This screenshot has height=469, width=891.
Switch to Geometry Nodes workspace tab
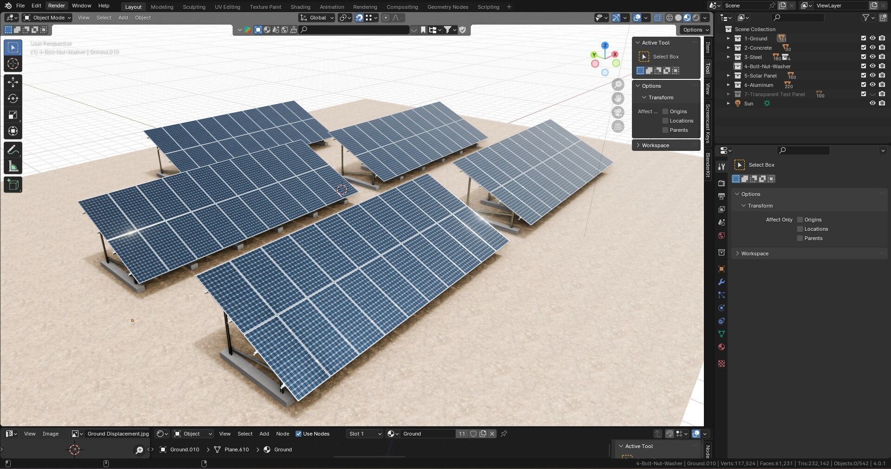448,7
